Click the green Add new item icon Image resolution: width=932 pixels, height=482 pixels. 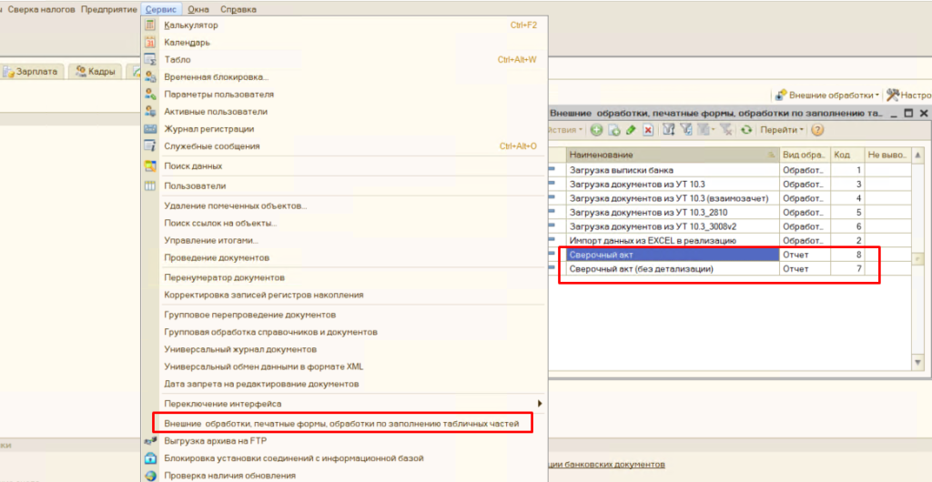(597, 130)
